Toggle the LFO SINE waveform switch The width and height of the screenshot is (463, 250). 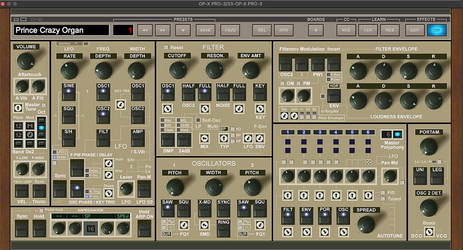pyautogui.click(x=69, y=92)
